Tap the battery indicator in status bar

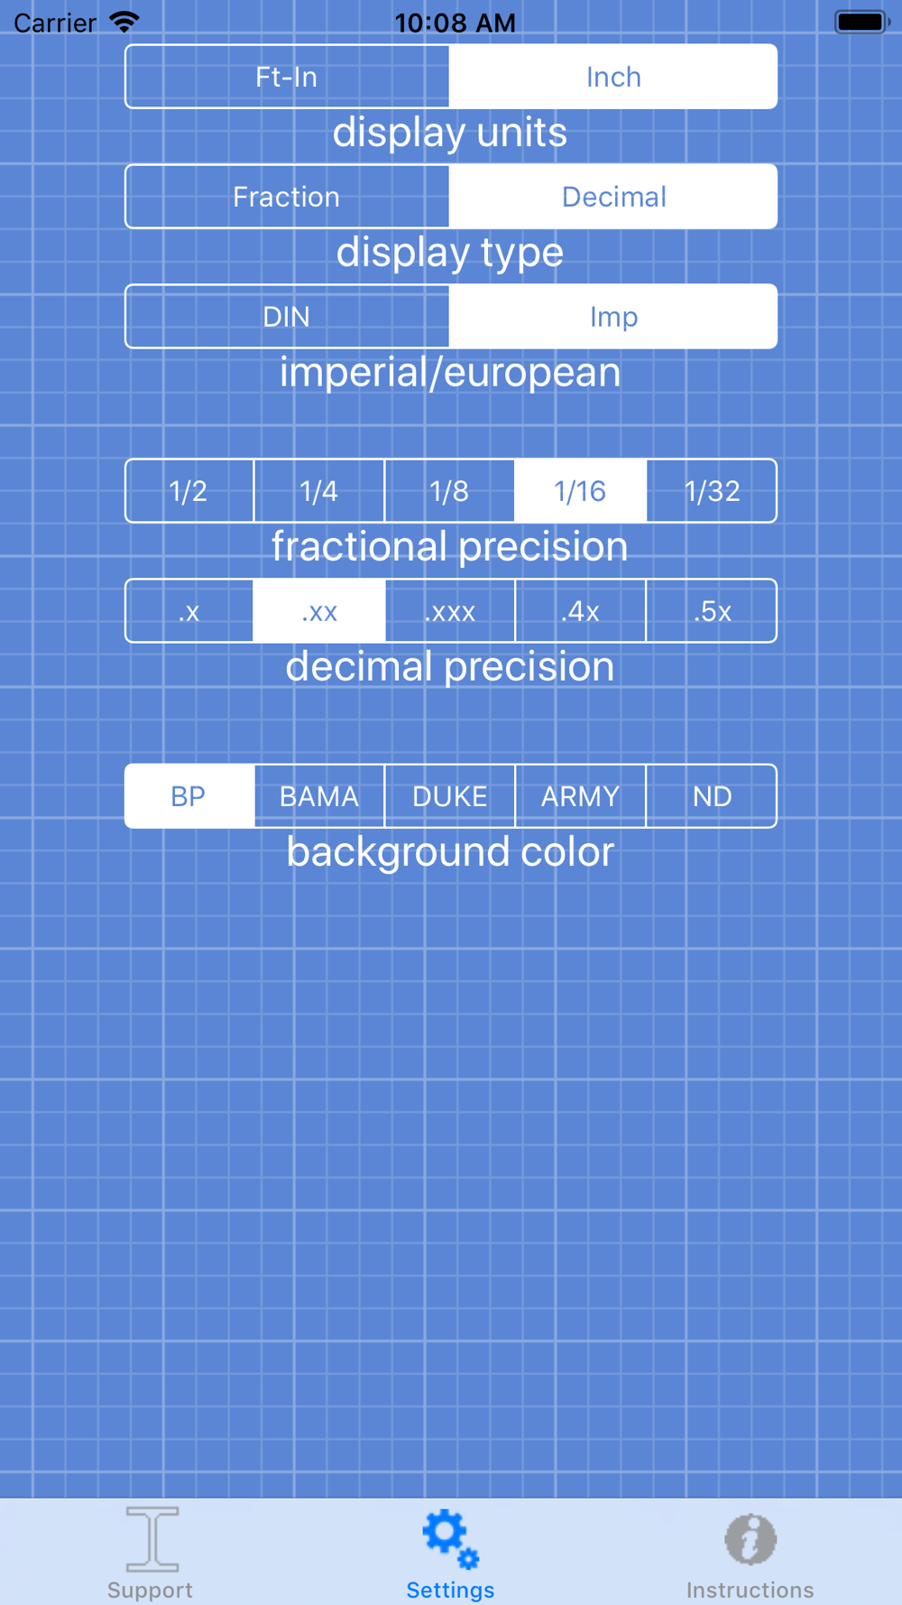coord(861,22)
